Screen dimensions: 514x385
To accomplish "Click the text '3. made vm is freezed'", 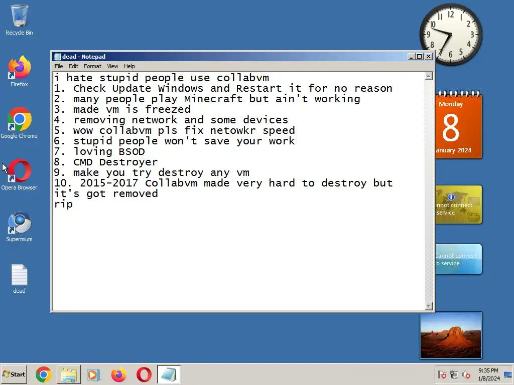I will 122,109.
